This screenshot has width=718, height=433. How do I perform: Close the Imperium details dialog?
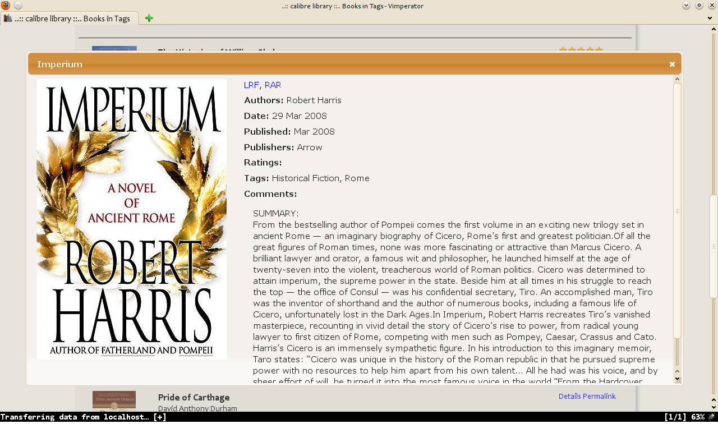coord(672,64)
